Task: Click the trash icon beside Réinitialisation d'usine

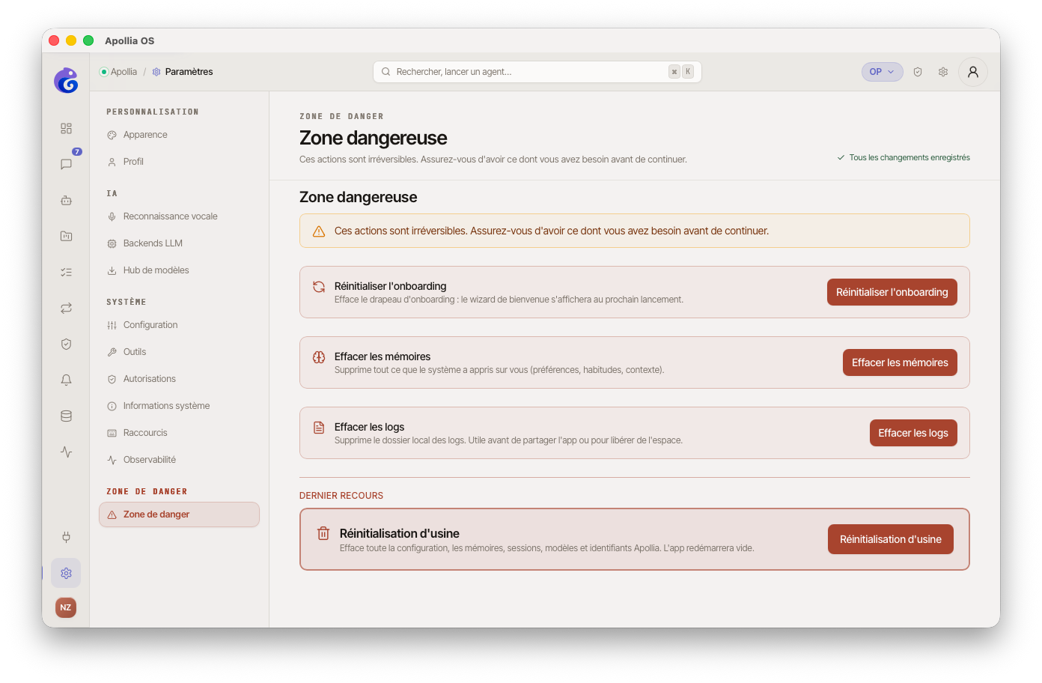Action: 323,533
